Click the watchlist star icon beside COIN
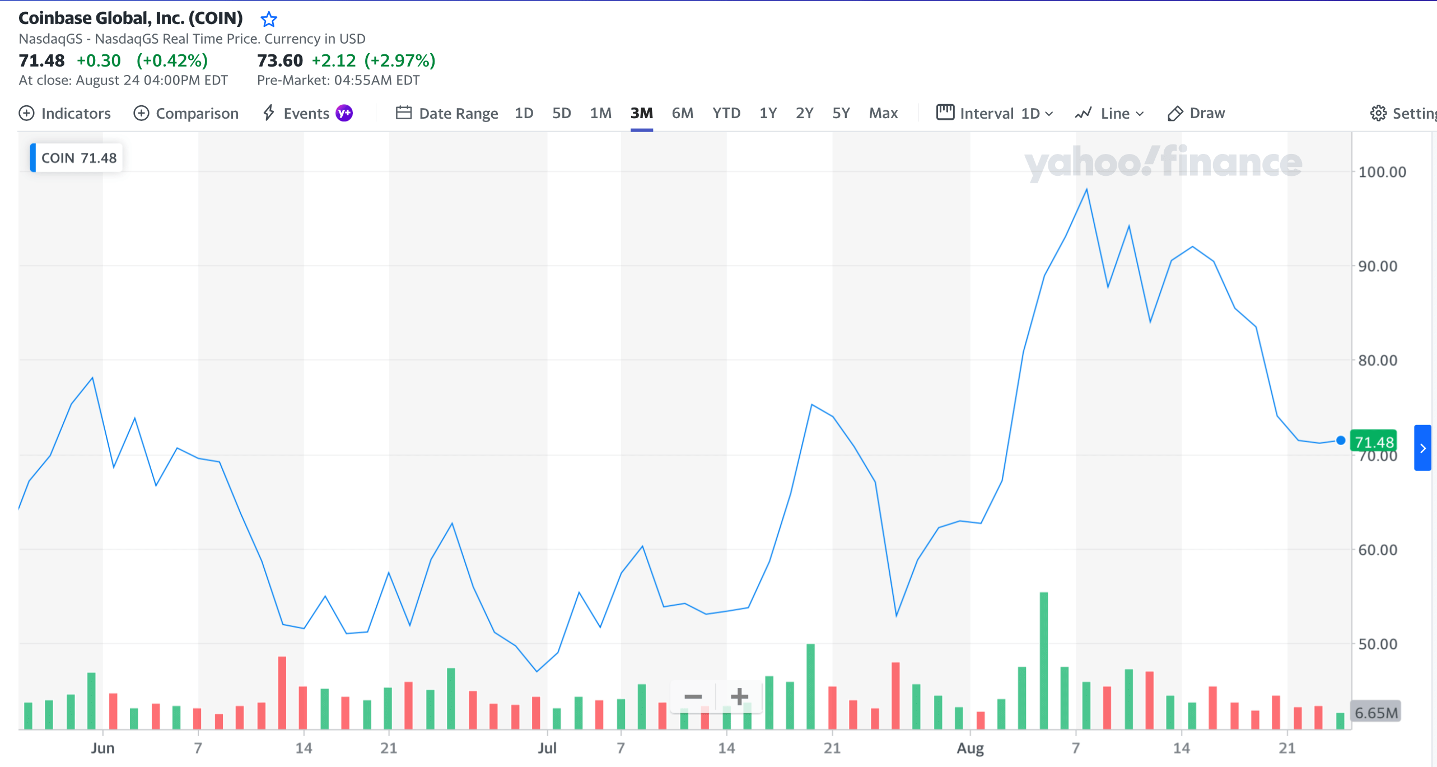The width and height of the screenshot is (1437, 767). pyautogui.click(x=269, y=20)
